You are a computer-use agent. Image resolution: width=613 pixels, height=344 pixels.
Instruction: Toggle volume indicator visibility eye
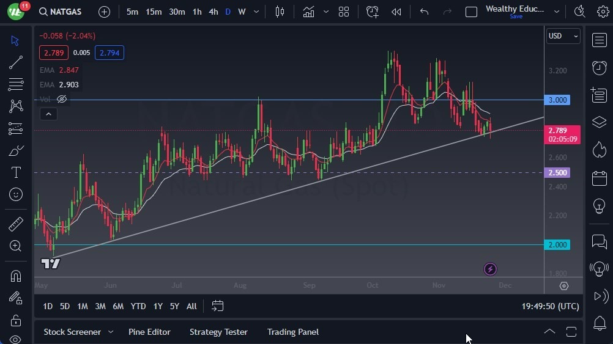click(x=62, y=99)
